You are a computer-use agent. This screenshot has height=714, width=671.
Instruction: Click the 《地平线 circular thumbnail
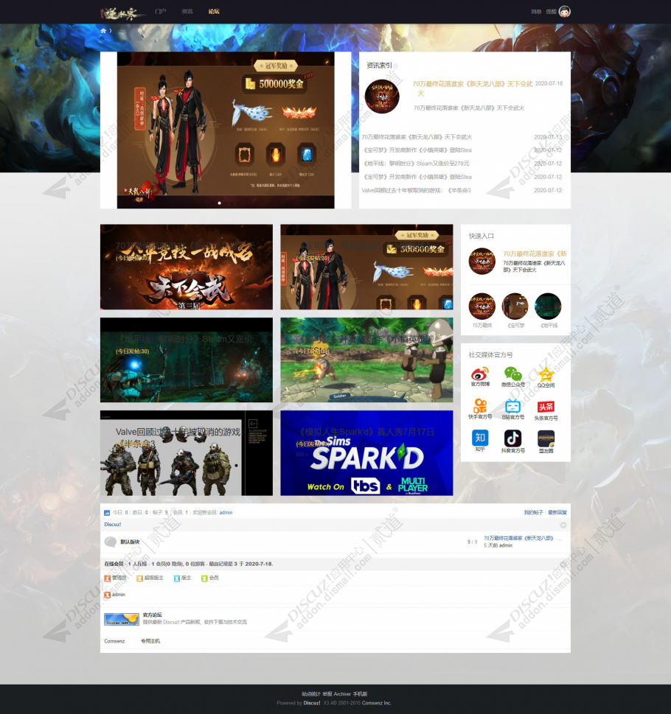coord(548,306)
